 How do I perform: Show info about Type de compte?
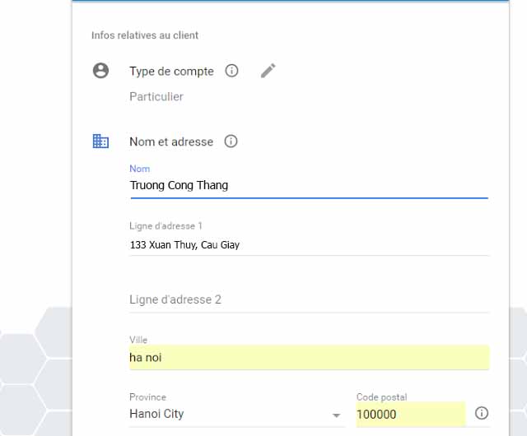coord(232,71)
